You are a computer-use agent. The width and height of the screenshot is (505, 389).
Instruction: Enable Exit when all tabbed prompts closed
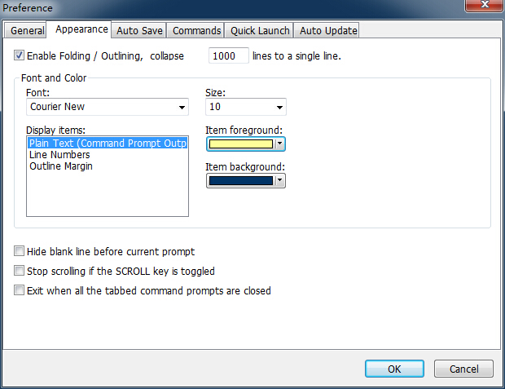point(20,290)
